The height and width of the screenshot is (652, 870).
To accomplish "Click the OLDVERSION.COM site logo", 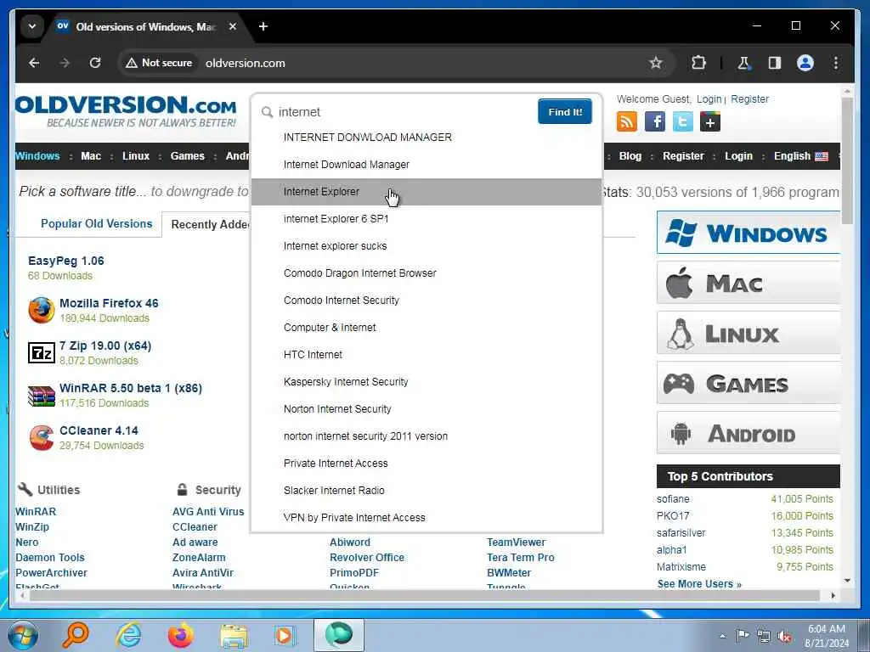I will [126, 111].
